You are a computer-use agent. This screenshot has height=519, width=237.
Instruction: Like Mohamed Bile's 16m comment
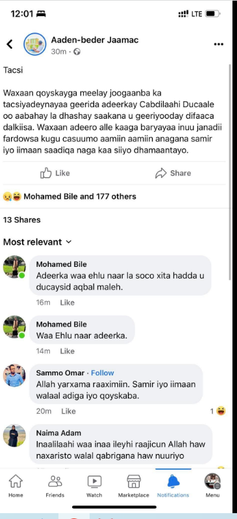click(67, 303)
